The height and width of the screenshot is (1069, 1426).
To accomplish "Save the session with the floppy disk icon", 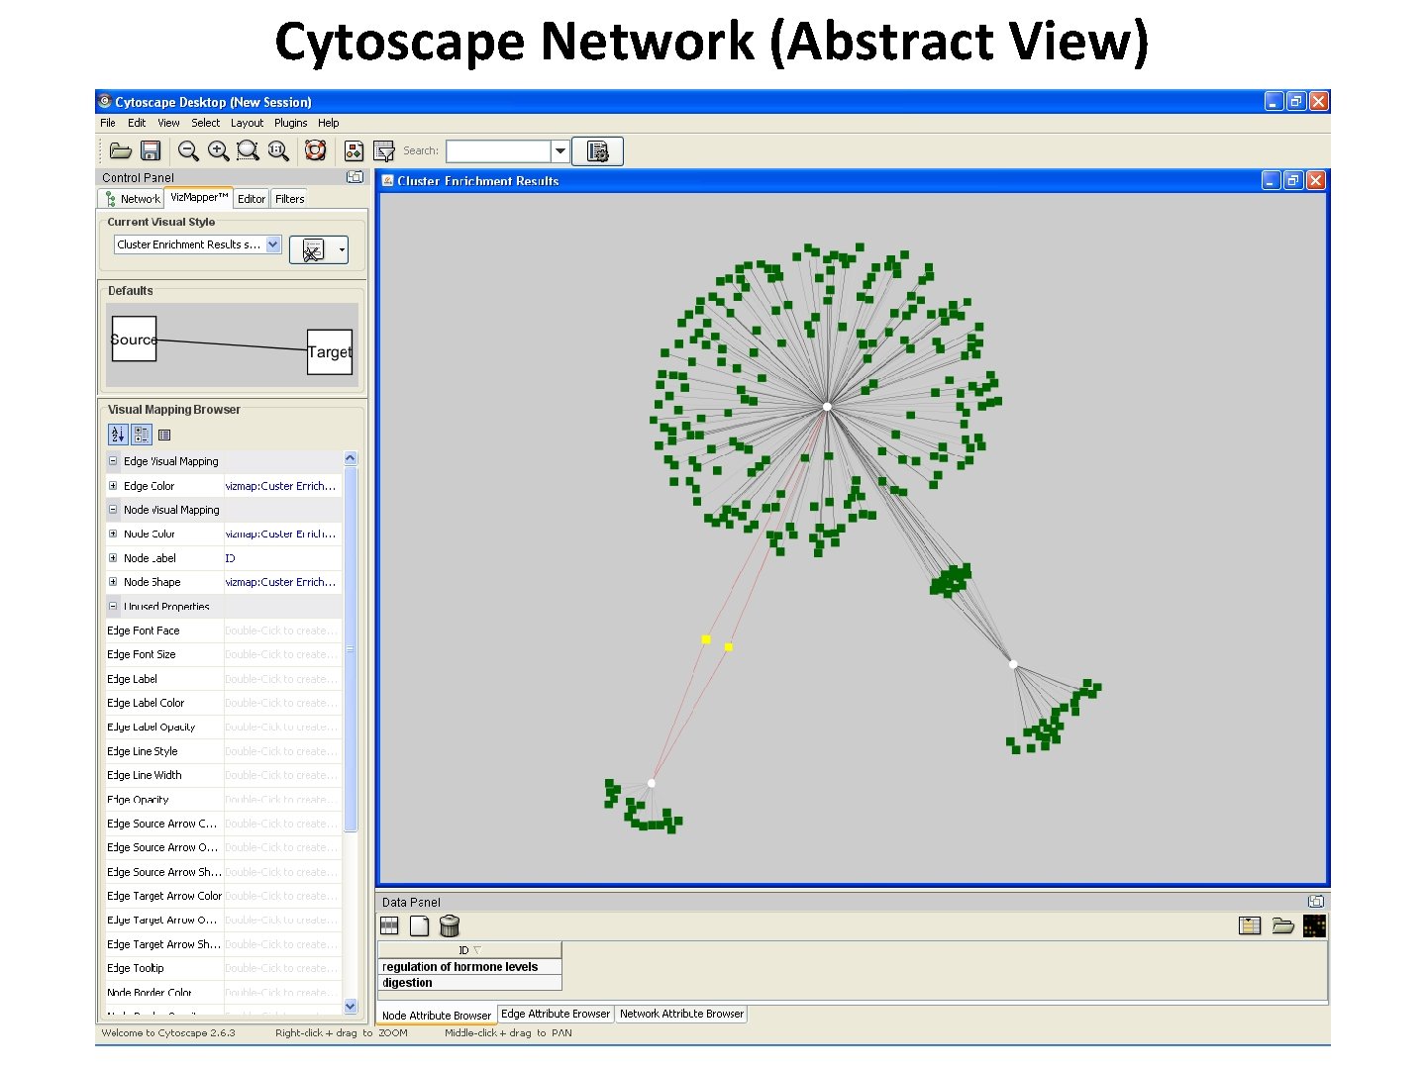I will [151, 150].
